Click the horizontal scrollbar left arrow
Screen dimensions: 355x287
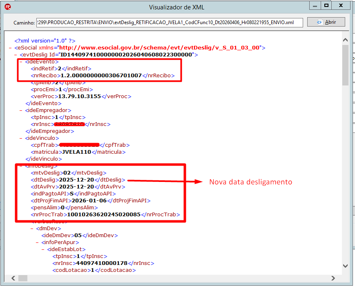point(13,278)
